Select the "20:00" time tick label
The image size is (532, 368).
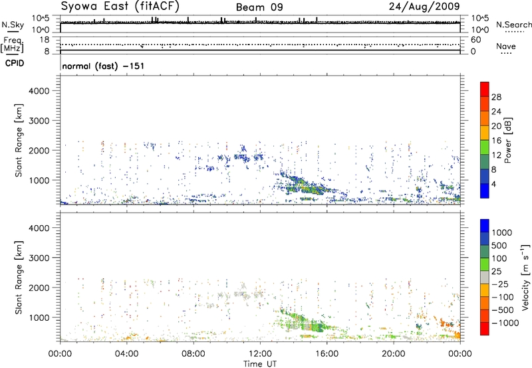[393, 354]
